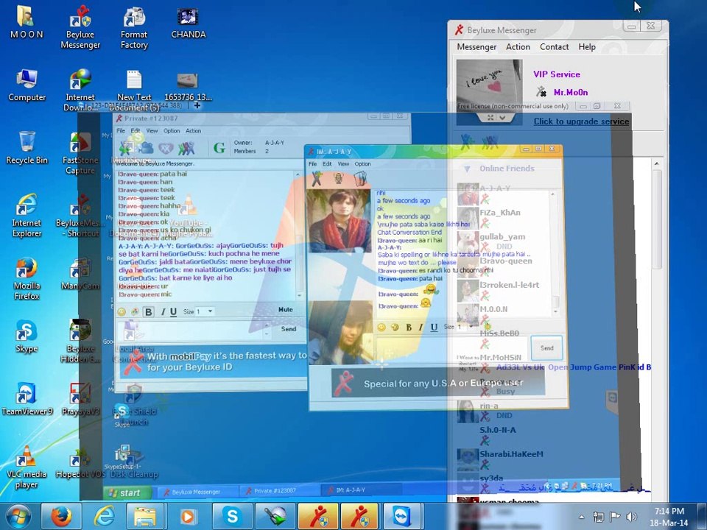Open Help menu in Beyluxe Messenger

pyautogui.click(x=587, y=47)
